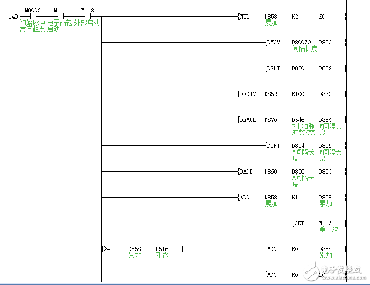370x285 pixels.
Task: Select the MUL instruction
Action: (245, 16)
